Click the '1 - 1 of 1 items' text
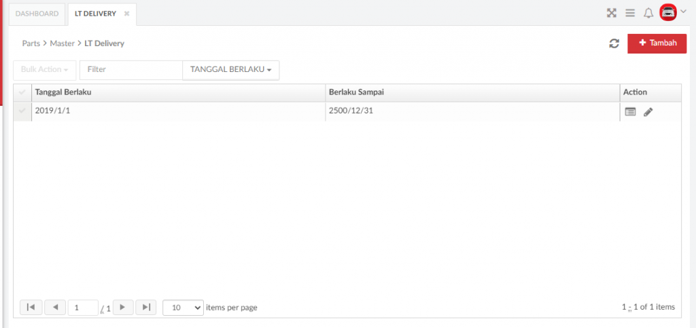This screenshot has height=328, width=696. click(648, 307)
